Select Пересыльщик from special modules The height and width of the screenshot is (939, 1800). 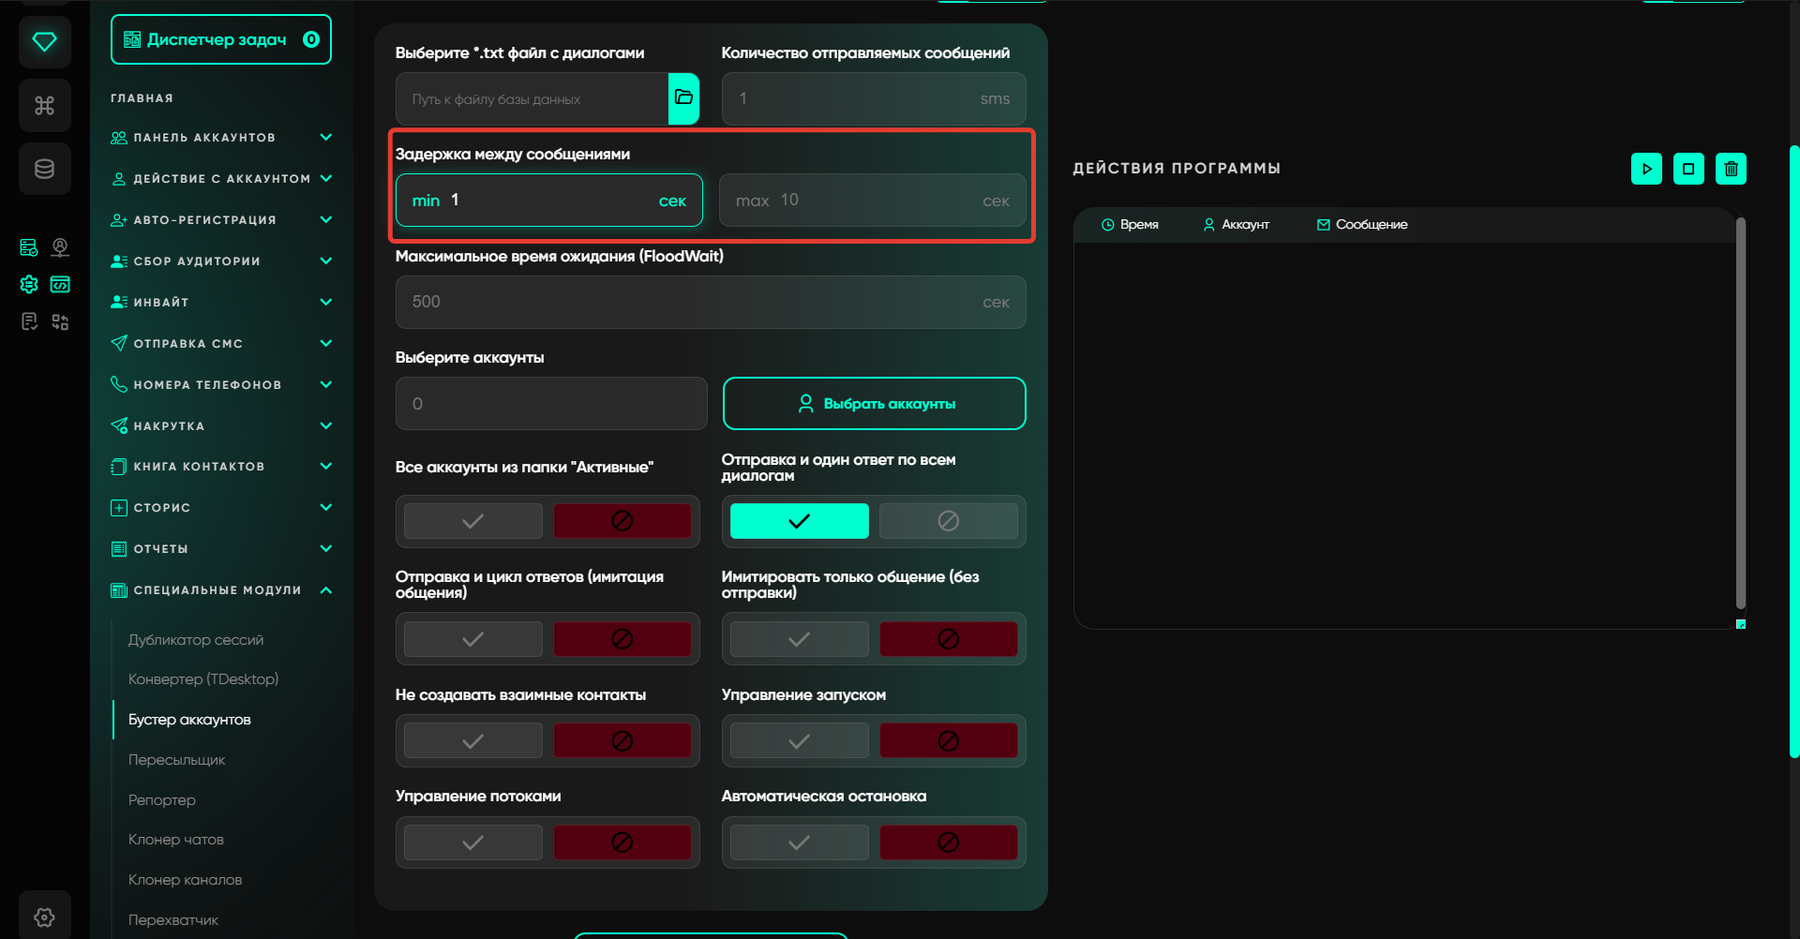[x=176, y=760]
